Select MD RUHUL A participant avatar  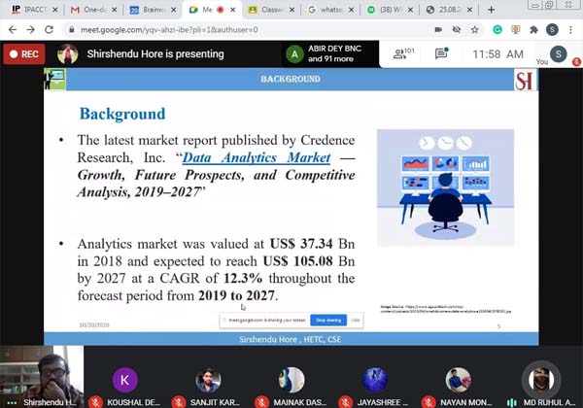[x=541, y=380]
